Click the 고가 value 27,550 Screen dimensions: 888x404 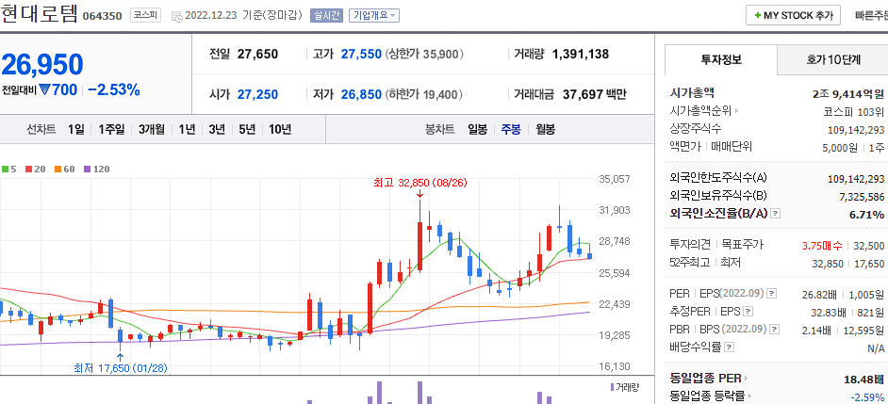[361, 55]
